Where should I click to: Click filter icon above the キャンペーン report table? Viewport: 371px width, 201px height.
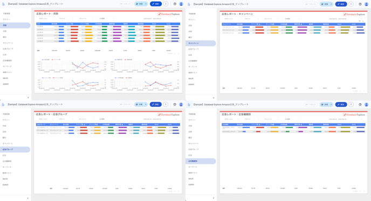360,21
